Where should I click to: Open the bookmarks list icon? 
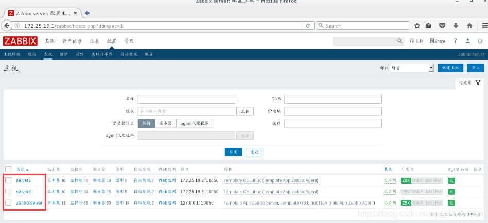point(429,26)
